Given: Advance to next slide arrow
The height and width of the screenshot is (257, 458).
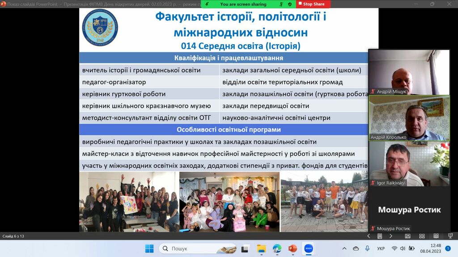Looking at the screenshot, I should click(x=390, y=236).
